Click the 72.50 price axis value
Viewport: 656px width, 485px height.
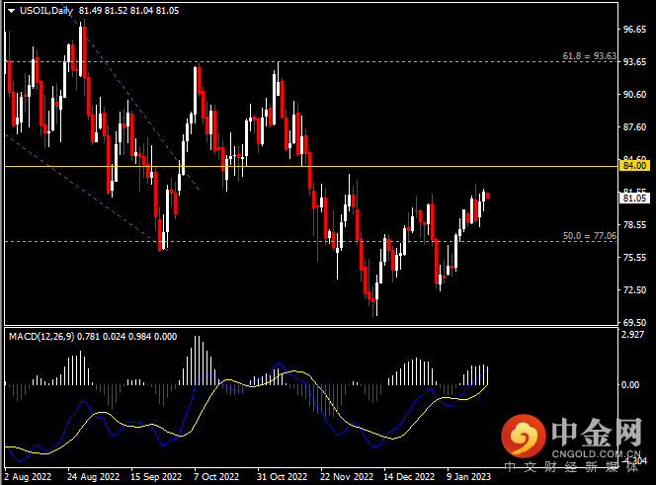634,289
